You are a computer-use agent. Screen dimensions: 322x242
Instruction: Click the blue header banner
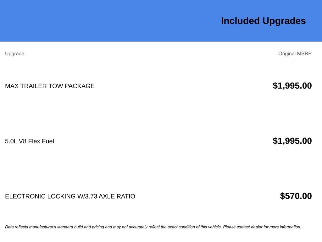click(161, 21)
